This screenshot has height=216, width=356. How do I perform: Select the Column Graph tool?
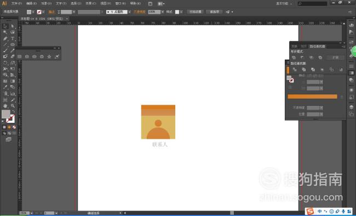coord(13,93)
